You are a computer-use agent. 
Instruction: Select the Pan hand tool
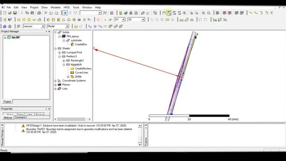click(x=164, y=13)
